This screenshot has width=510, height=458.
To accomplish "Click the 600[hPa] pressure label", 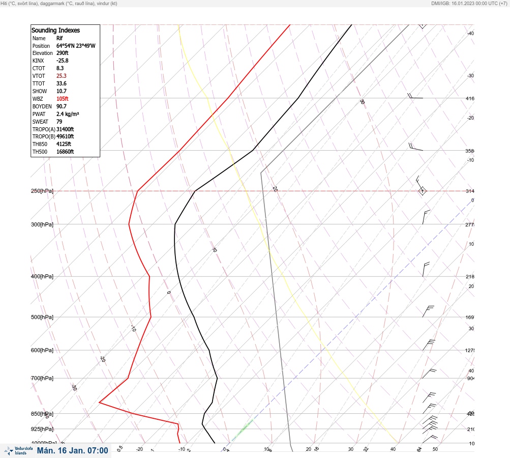I will pyautogui.click(x=42, y=350).
